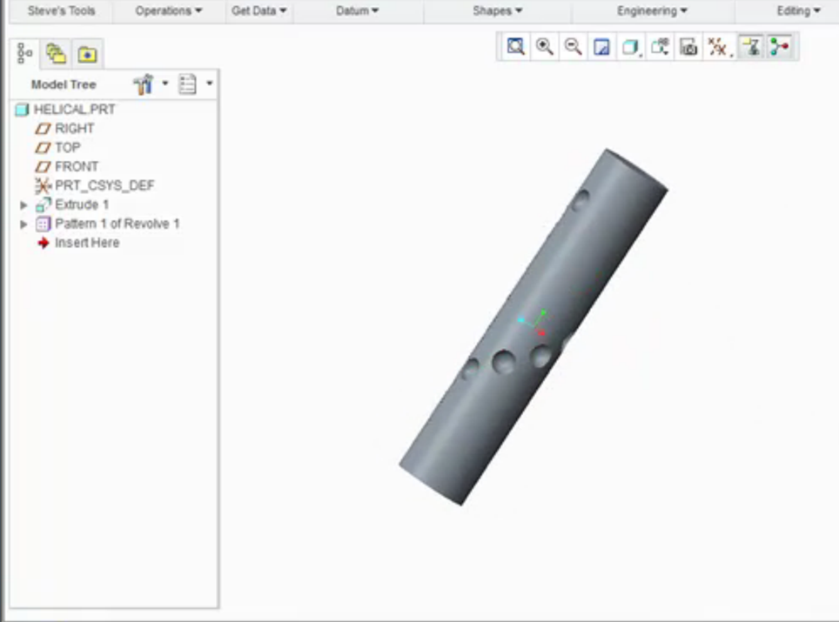This screenshot has height=622, width=839.
Task: Click the Steve's Tools ribbon group
Action: [x=61, y=10]
